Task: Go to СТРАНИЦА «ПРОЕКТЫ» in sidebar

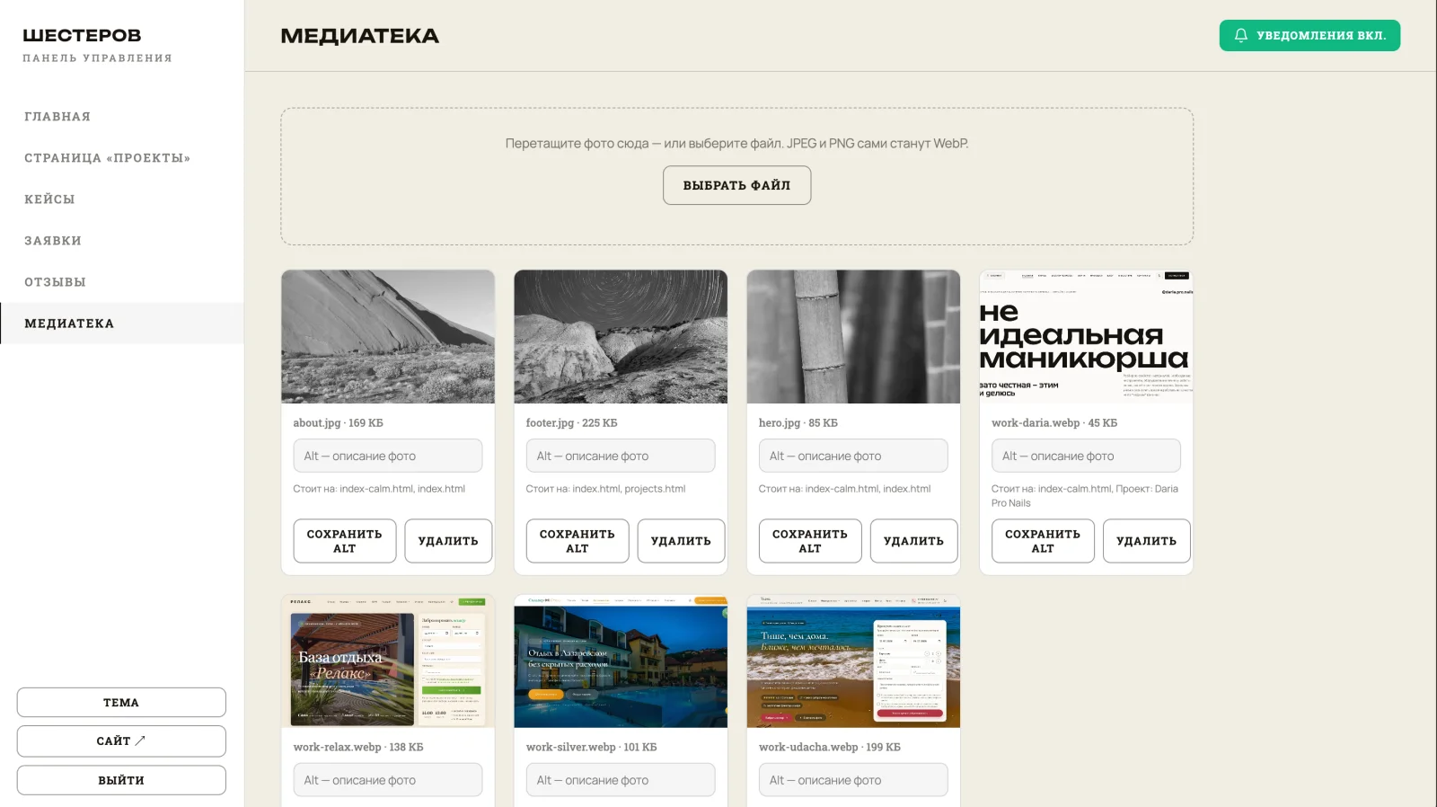Action: point(107,158)
